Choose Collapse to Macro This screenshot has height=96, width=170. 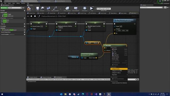(119, 73)
